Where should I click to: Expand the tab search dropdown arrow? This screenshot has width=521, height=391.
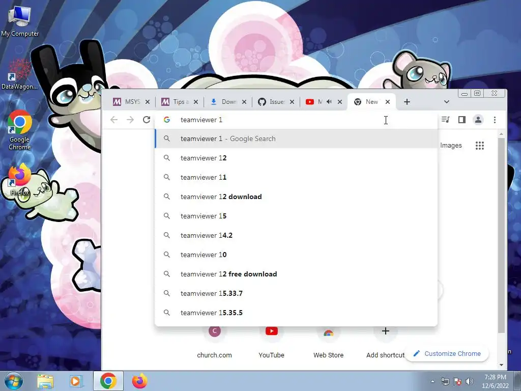[x=447, y=102]
